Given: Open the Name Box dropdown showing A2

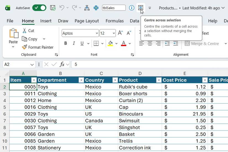Looking at the screenshot, I should (x=32, y=65).
